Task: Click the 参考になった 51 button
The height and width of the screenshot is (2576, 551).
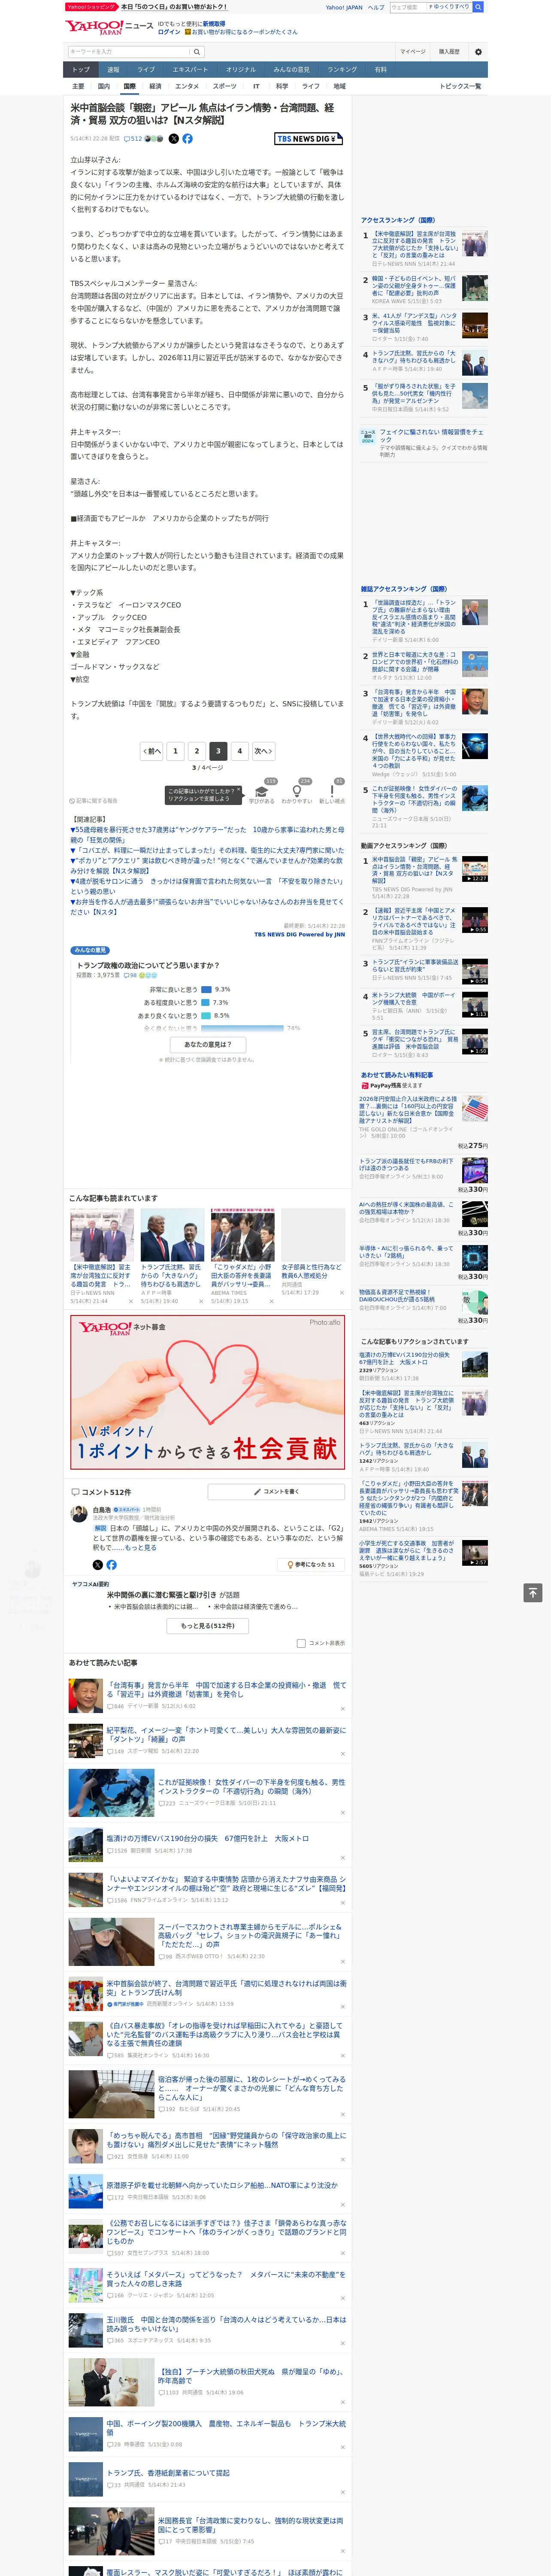Action: 311,1565
